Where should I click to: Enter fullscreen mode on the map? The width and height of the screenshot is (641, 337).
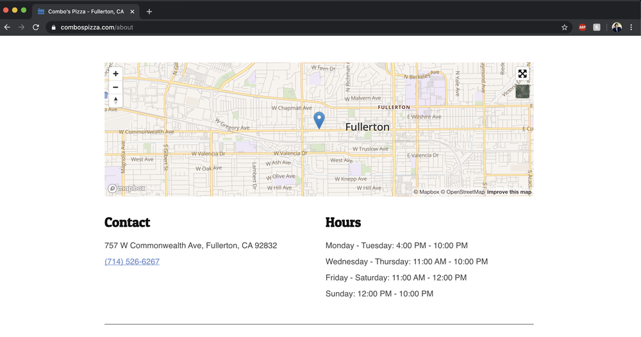(522, 74)
